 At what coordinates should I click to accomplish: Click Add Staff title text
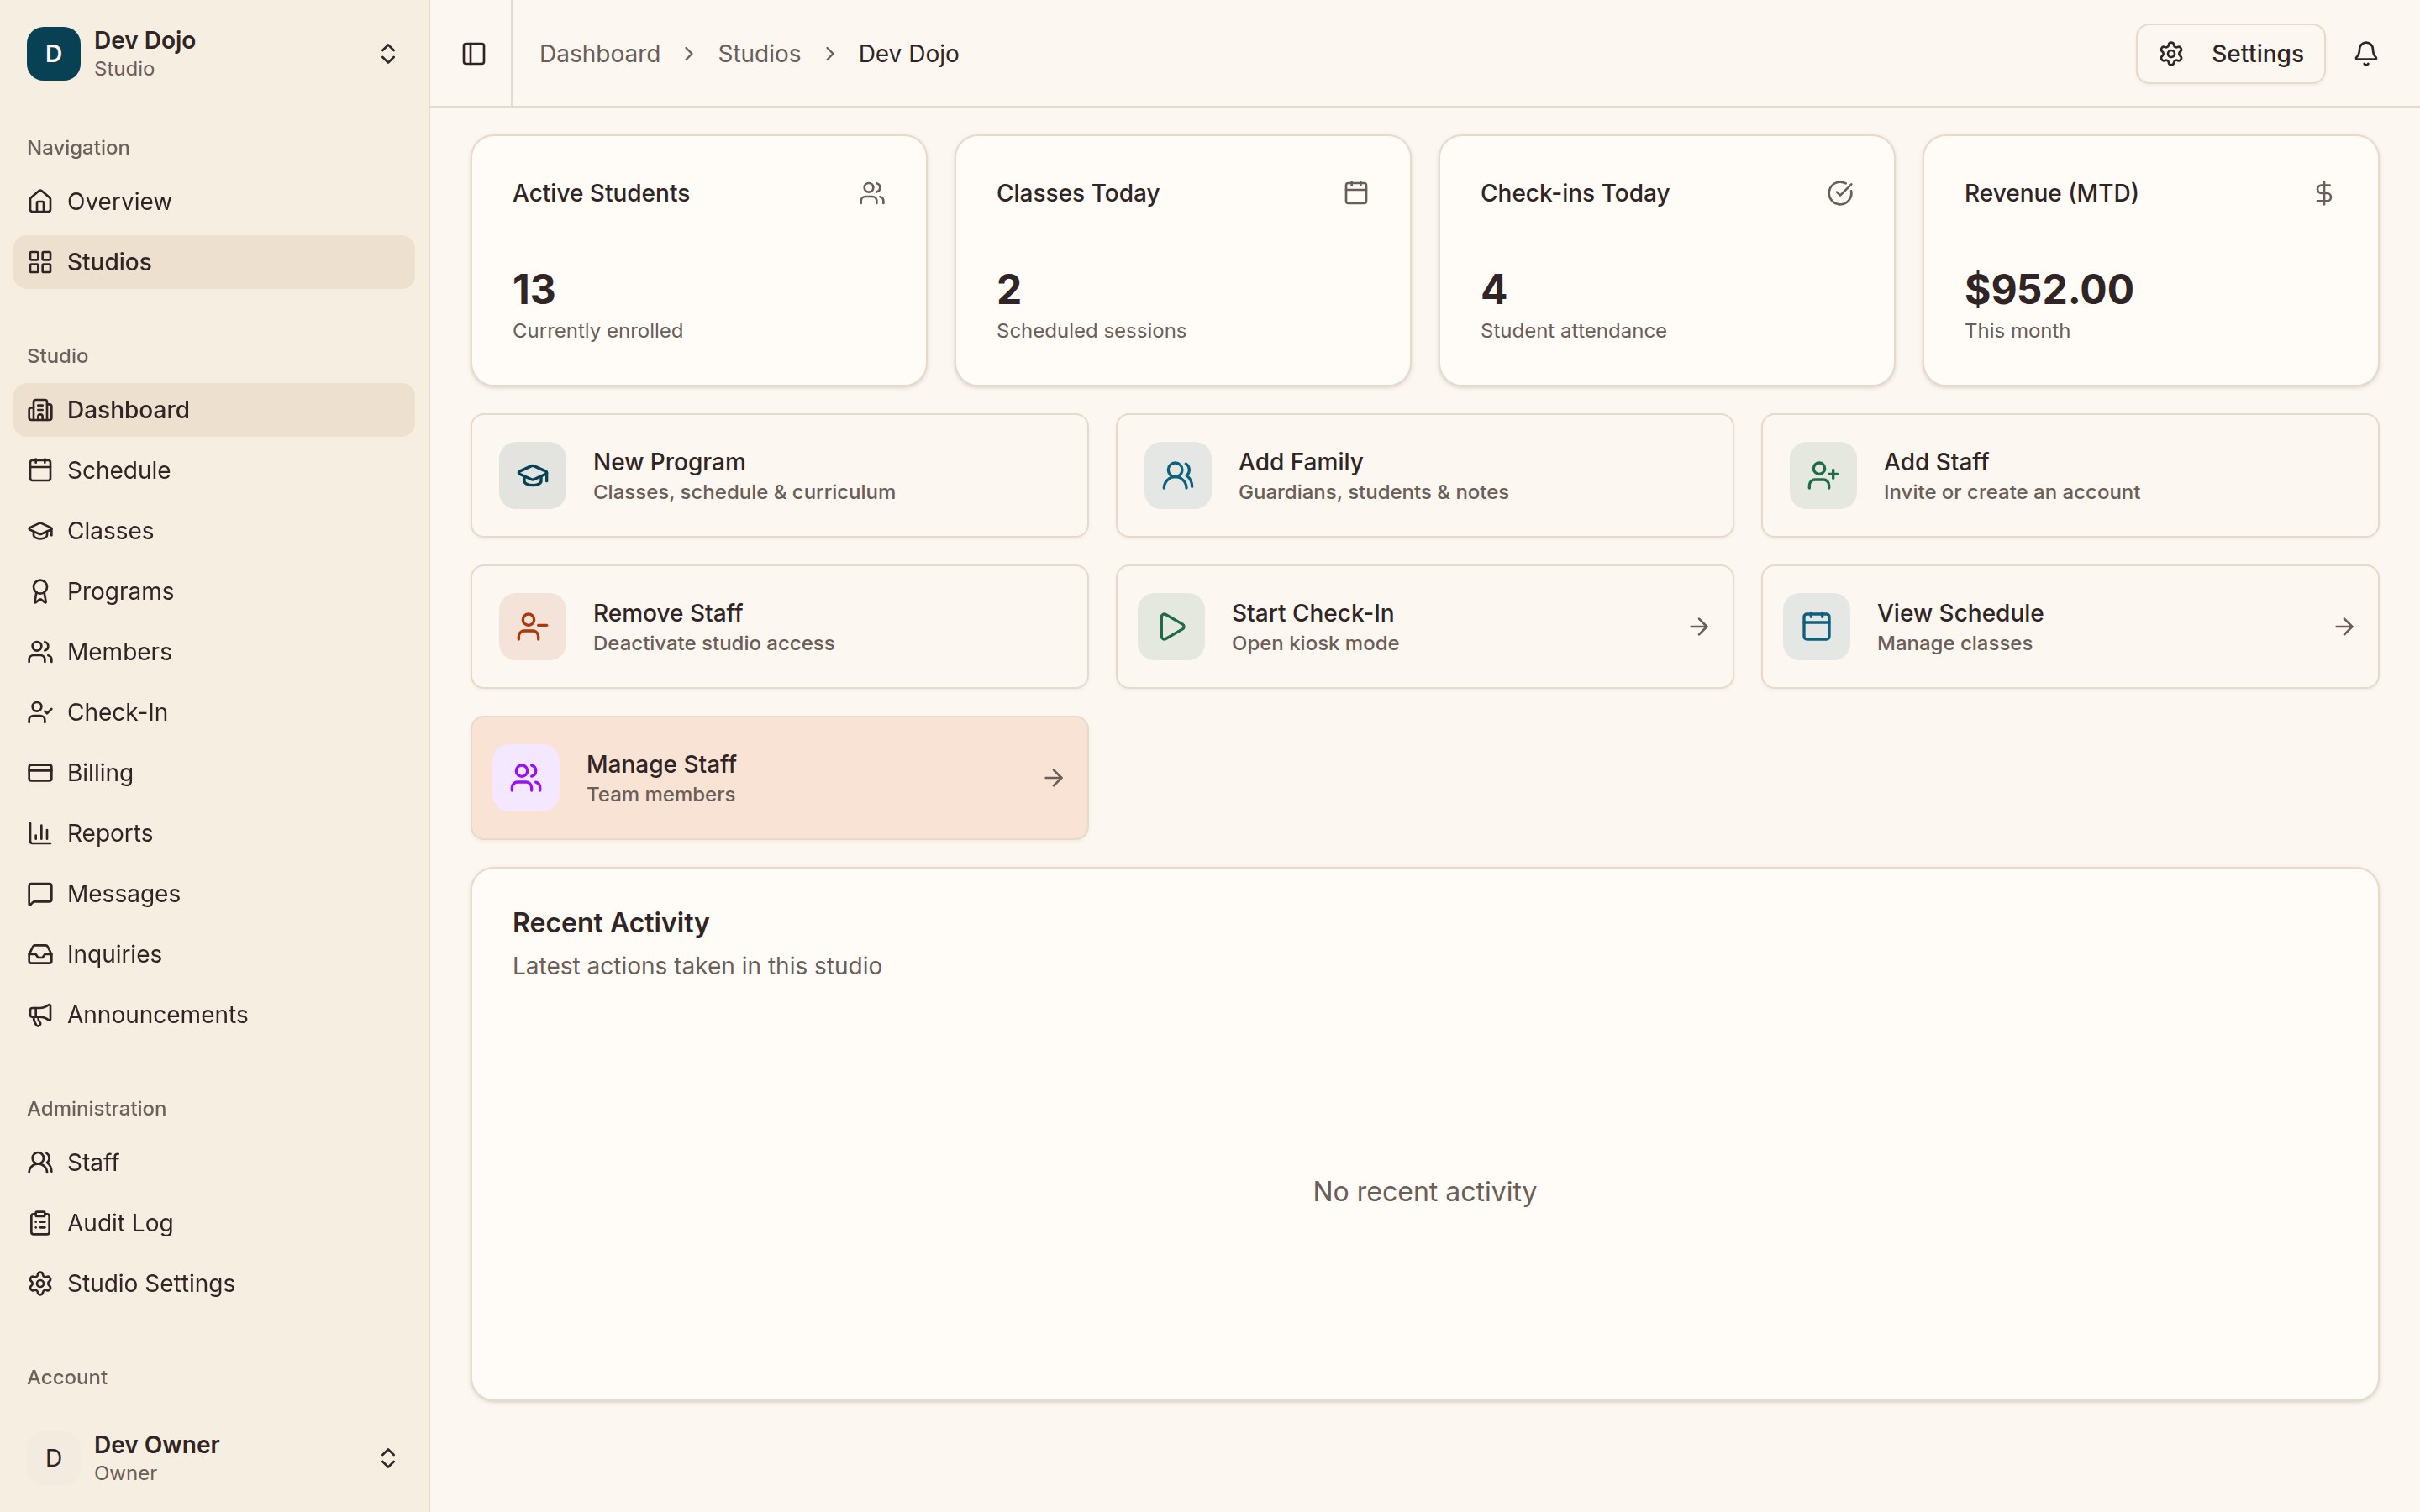(1936, 462)
